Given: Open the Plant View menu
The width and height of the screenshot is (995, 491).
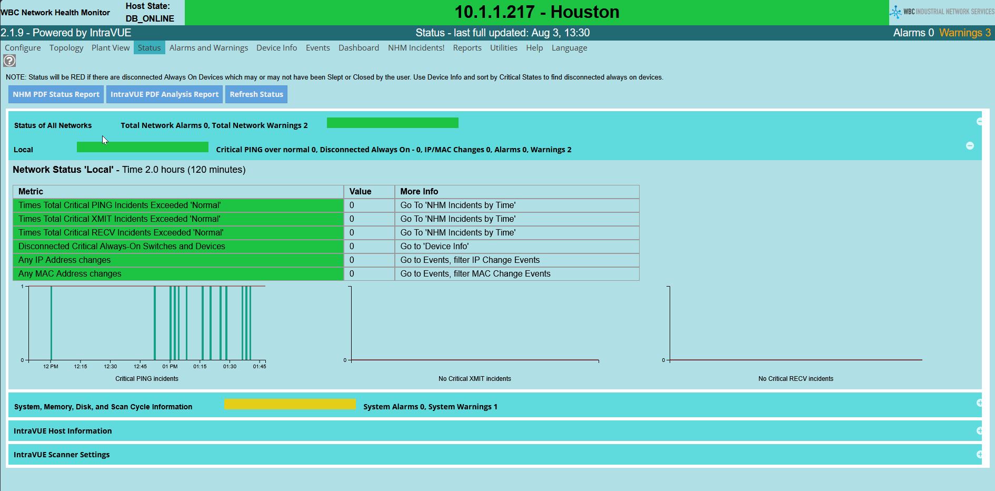Looking at the screenshot, I should pyautogui.click(x=111, y=48).
